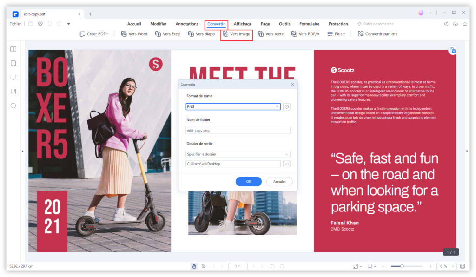Click Annuler to cancel the conversion

(279, 182)
